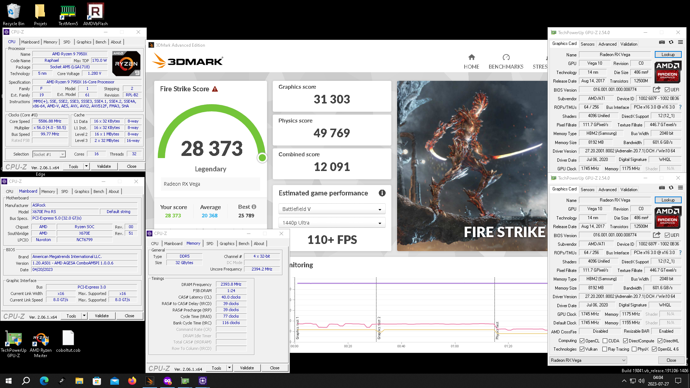Click the Fire Strike artwork thumbnail
This screenshot has height=388, width=690.
click(472, 166)
